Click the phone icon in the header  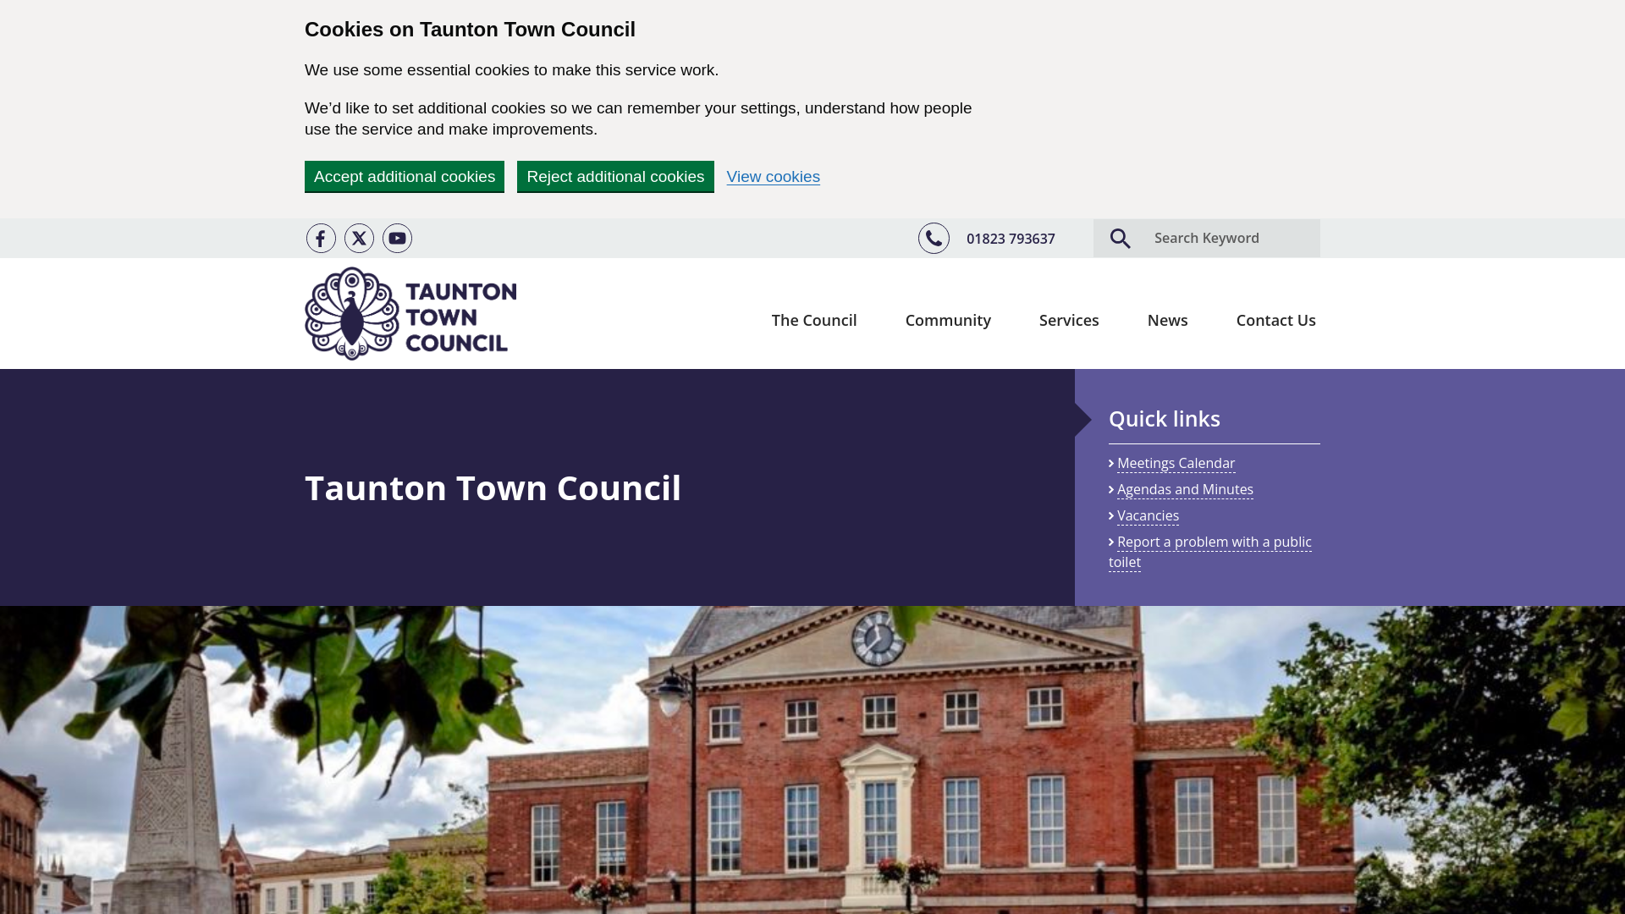934,239
